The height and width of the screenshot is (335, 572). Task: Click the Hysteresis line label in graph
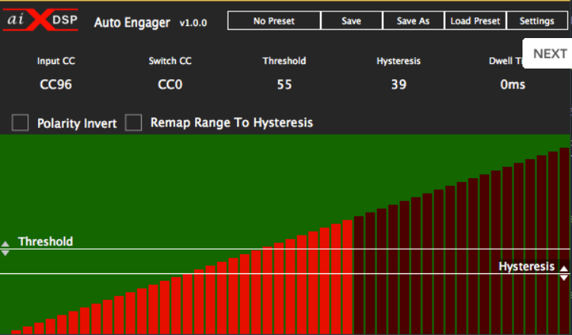(526, 266)
